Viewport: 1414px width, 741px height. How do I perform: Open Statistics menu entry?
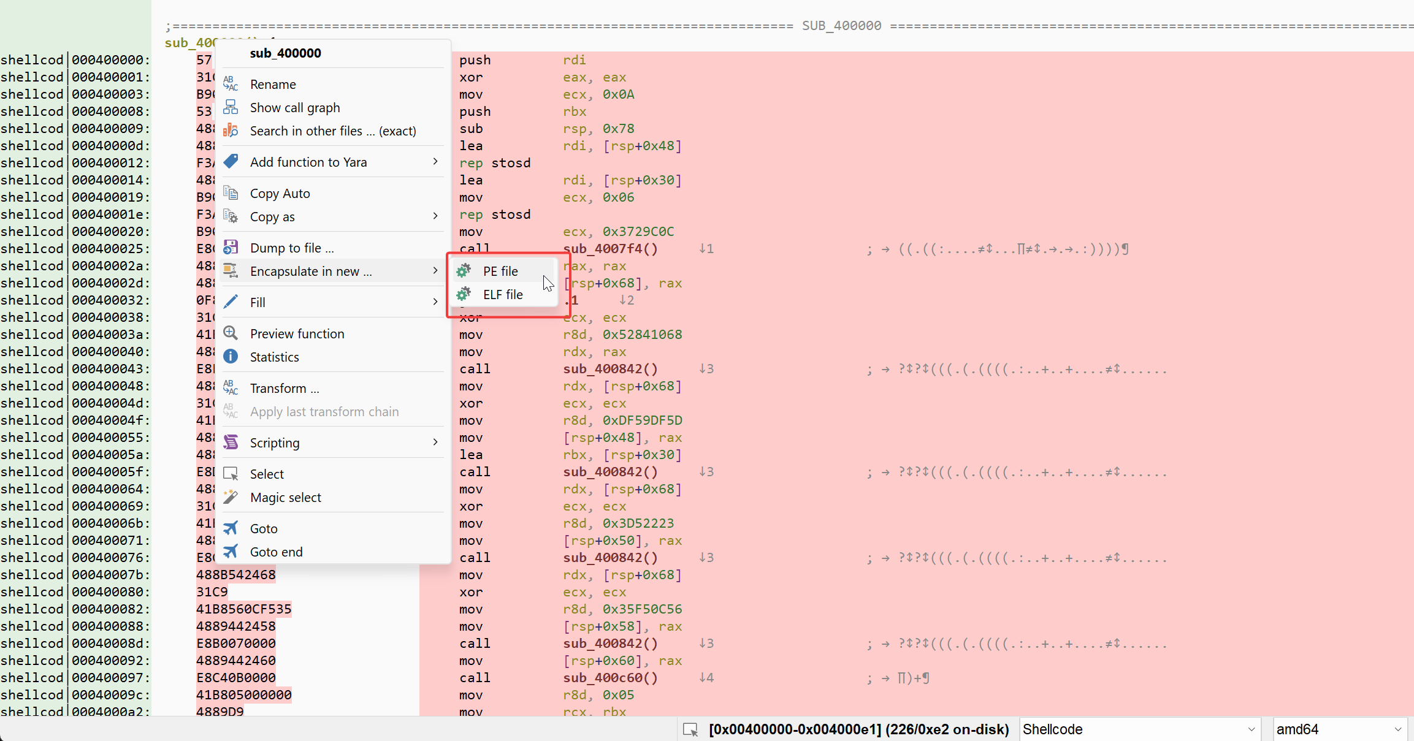tap(333, 357)
